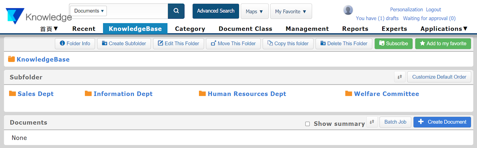Click the Logout link
This screenshot has height=148, width=477.
pyautogui.click(x=433, y=10)
